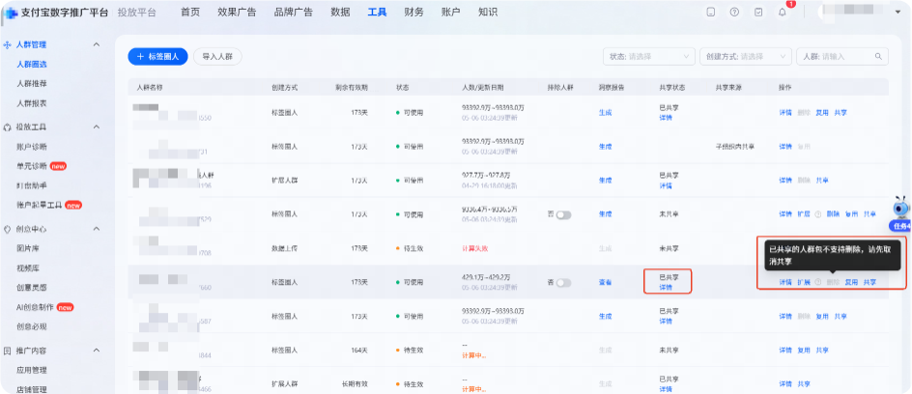This screenshot has width=912, height=394.
Task: Open 视频库 in the sidebar
Action: click(28, 268)
